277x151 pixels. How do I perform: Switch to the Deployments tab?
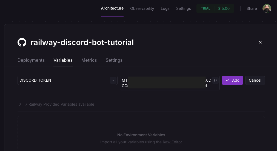coord(31,60)
